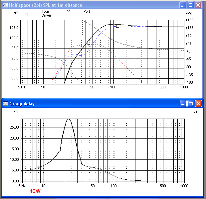Click the Half space SPL window title icon

pos(5,5)
